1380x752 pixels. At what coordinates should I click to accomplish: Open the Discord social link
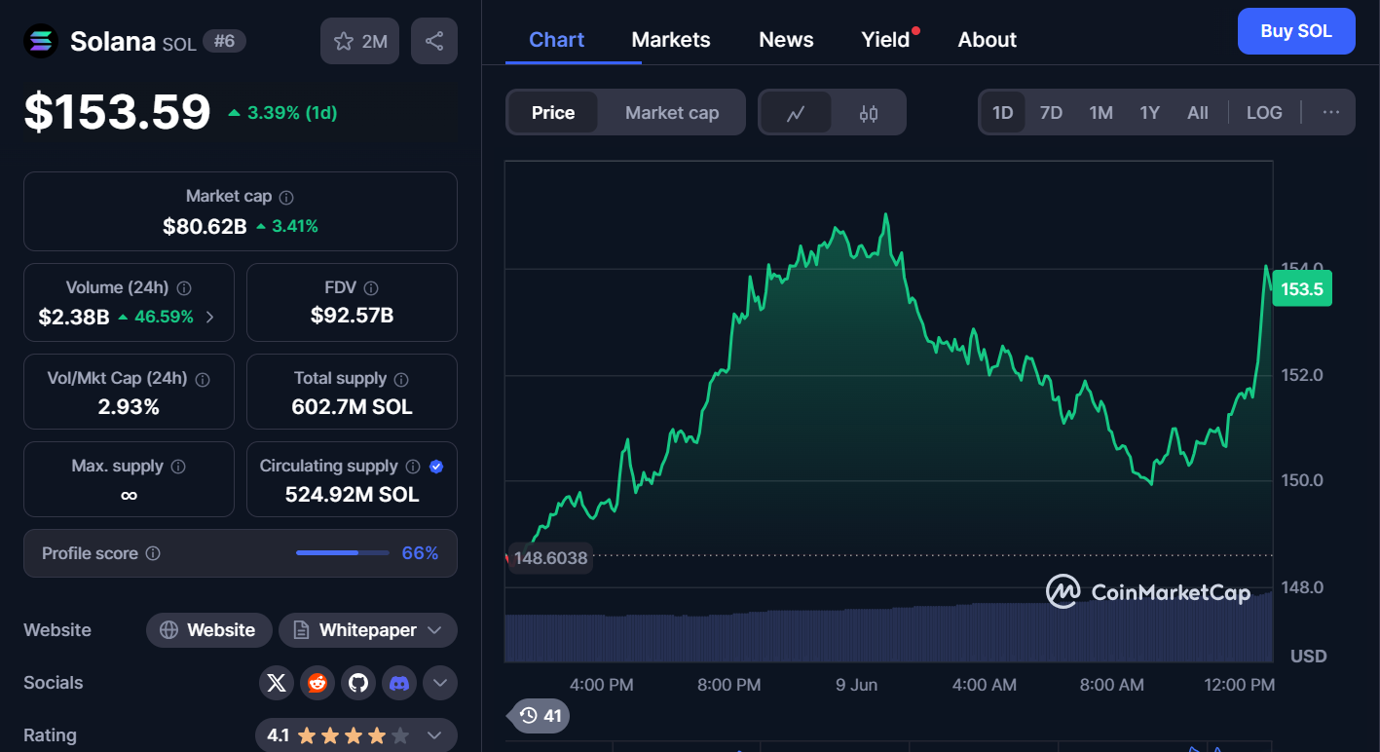399,683
